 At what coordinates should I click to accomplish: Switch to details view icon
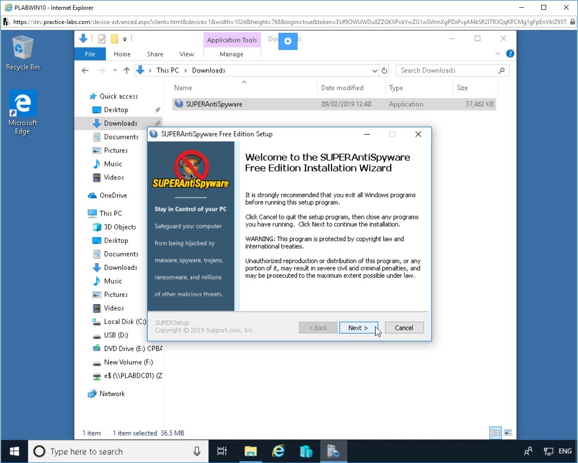click(x=496, y=433)
